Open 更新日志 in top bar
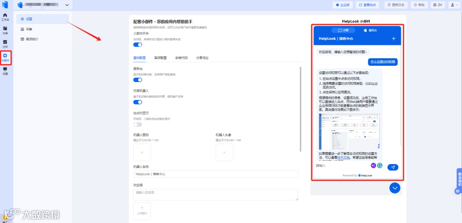 [396, 5]
